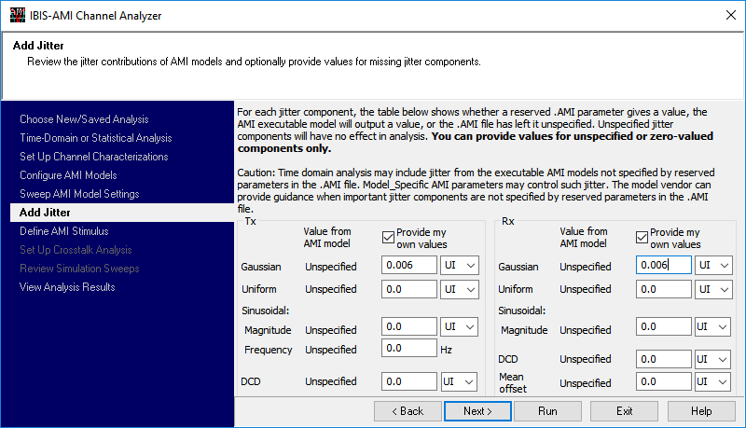Open Tx Gaussian unit dropdown

pos(459,266)
